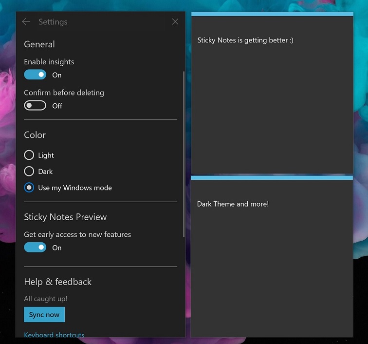Select Use my Windows mode radio button

click(29, 188)
